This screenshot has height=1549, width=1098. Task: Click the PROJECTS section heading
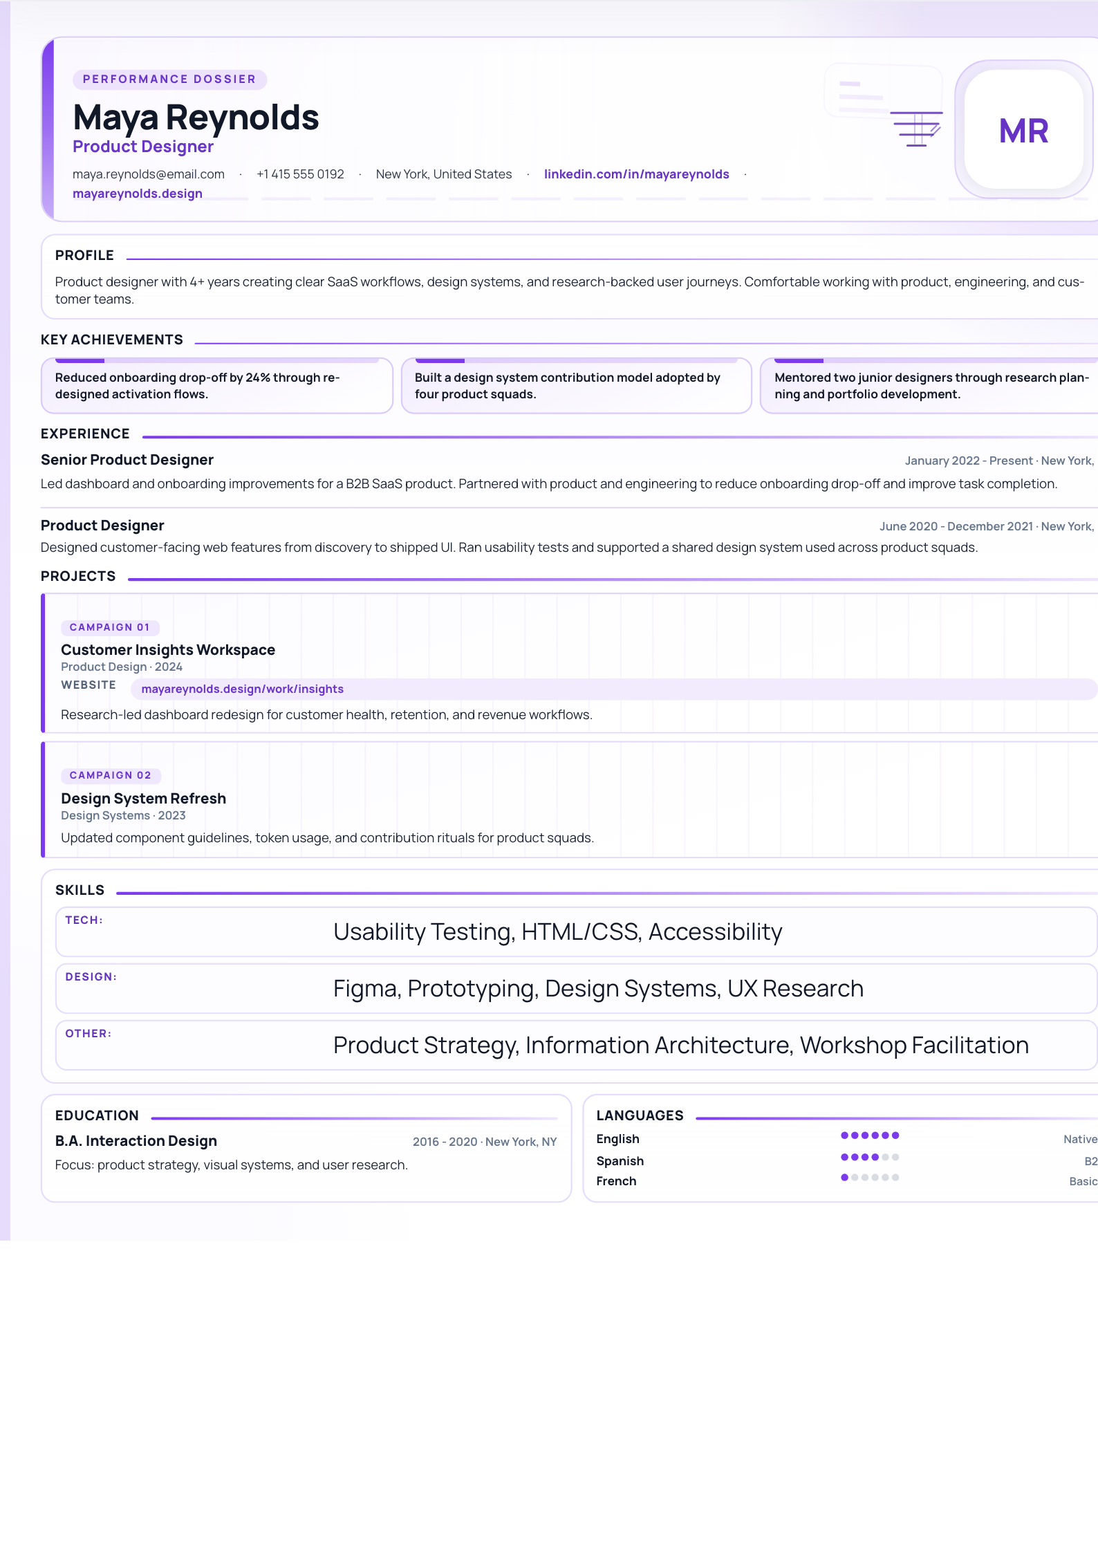coord(78,576)
